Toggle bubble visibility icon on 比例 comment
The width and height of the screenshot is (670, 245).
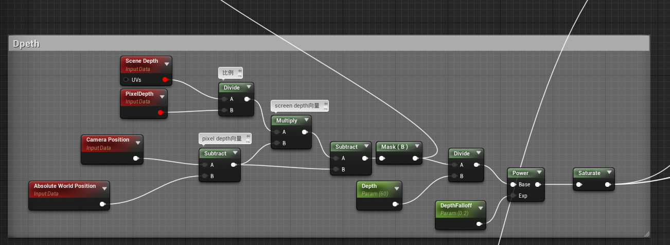click(x=240, y=75)
